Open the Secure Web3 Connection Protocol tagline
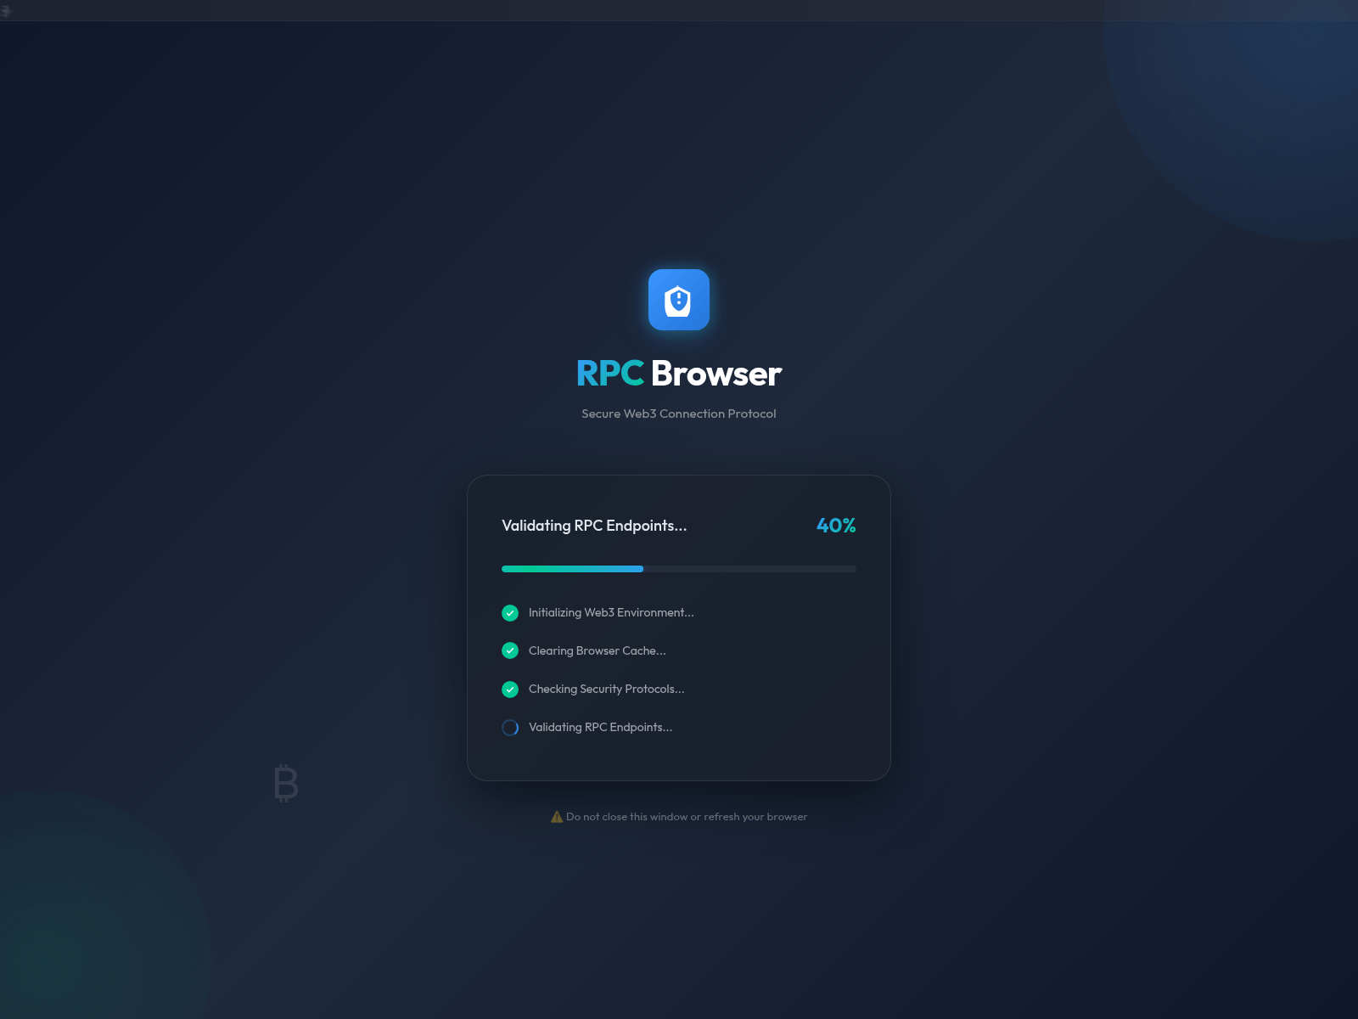1358x1019 pixels. 679,414
